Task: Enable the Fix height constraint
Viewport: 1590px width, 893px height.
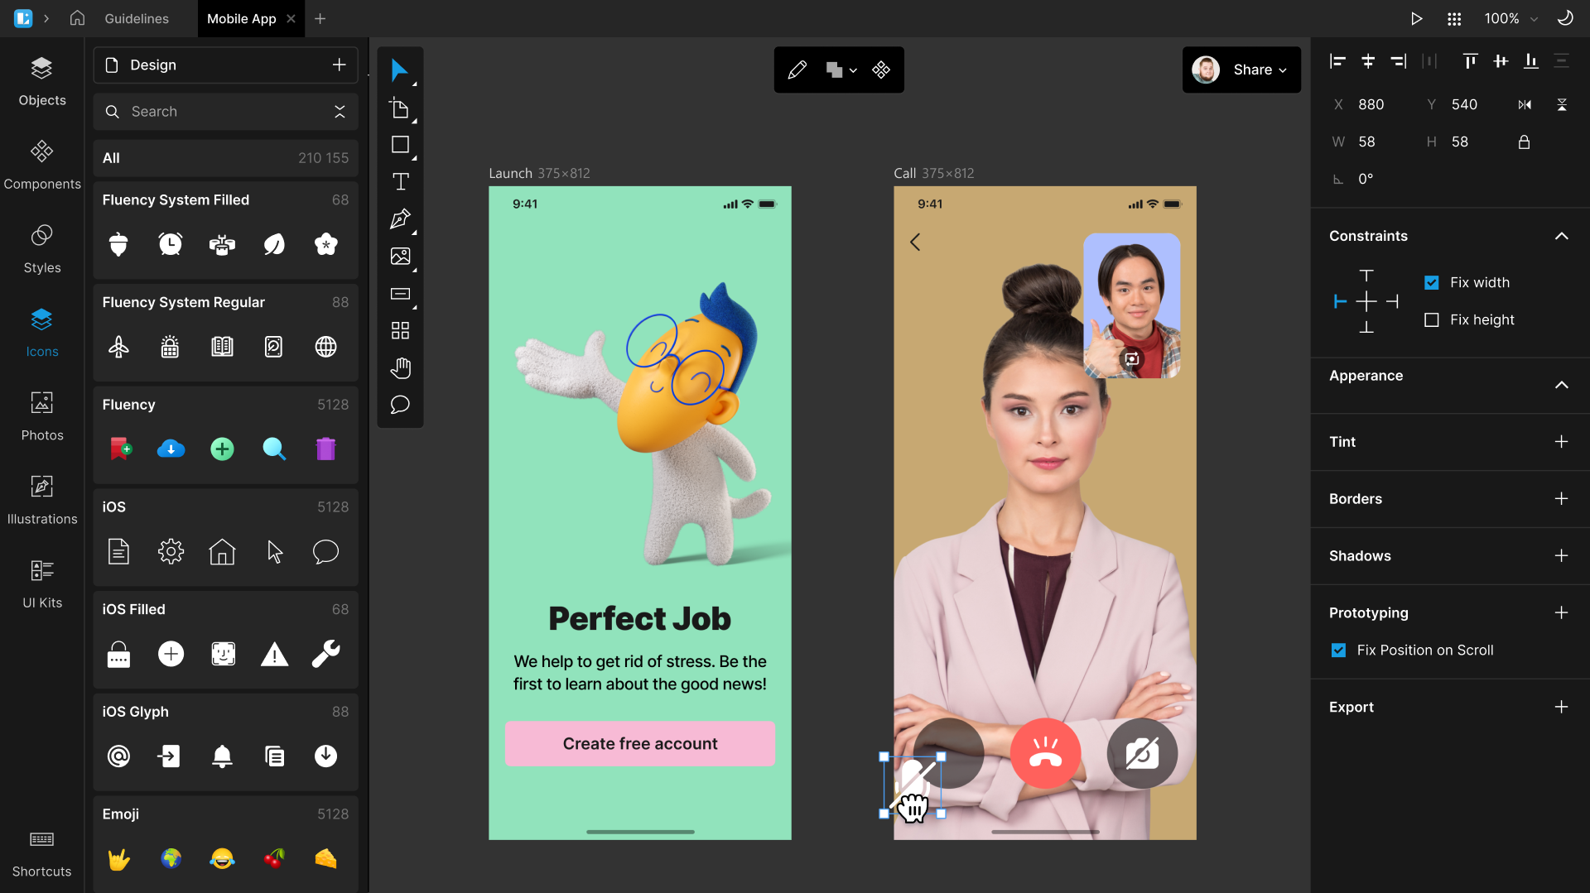Action: click(1432, 319)
